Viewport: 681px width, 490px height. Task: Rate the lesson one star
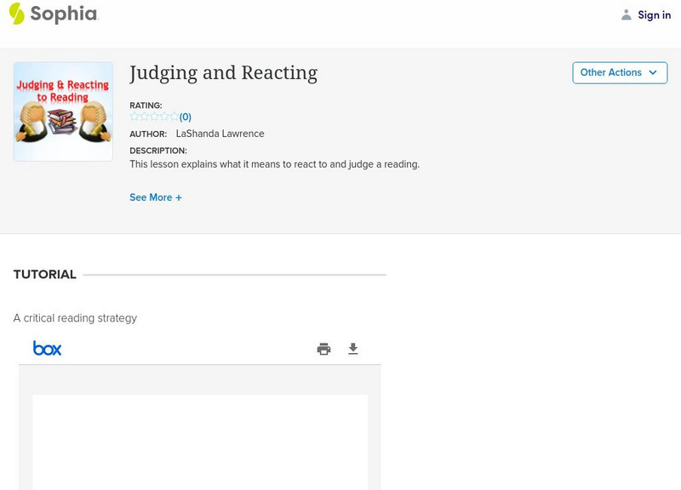click(134, 117)
